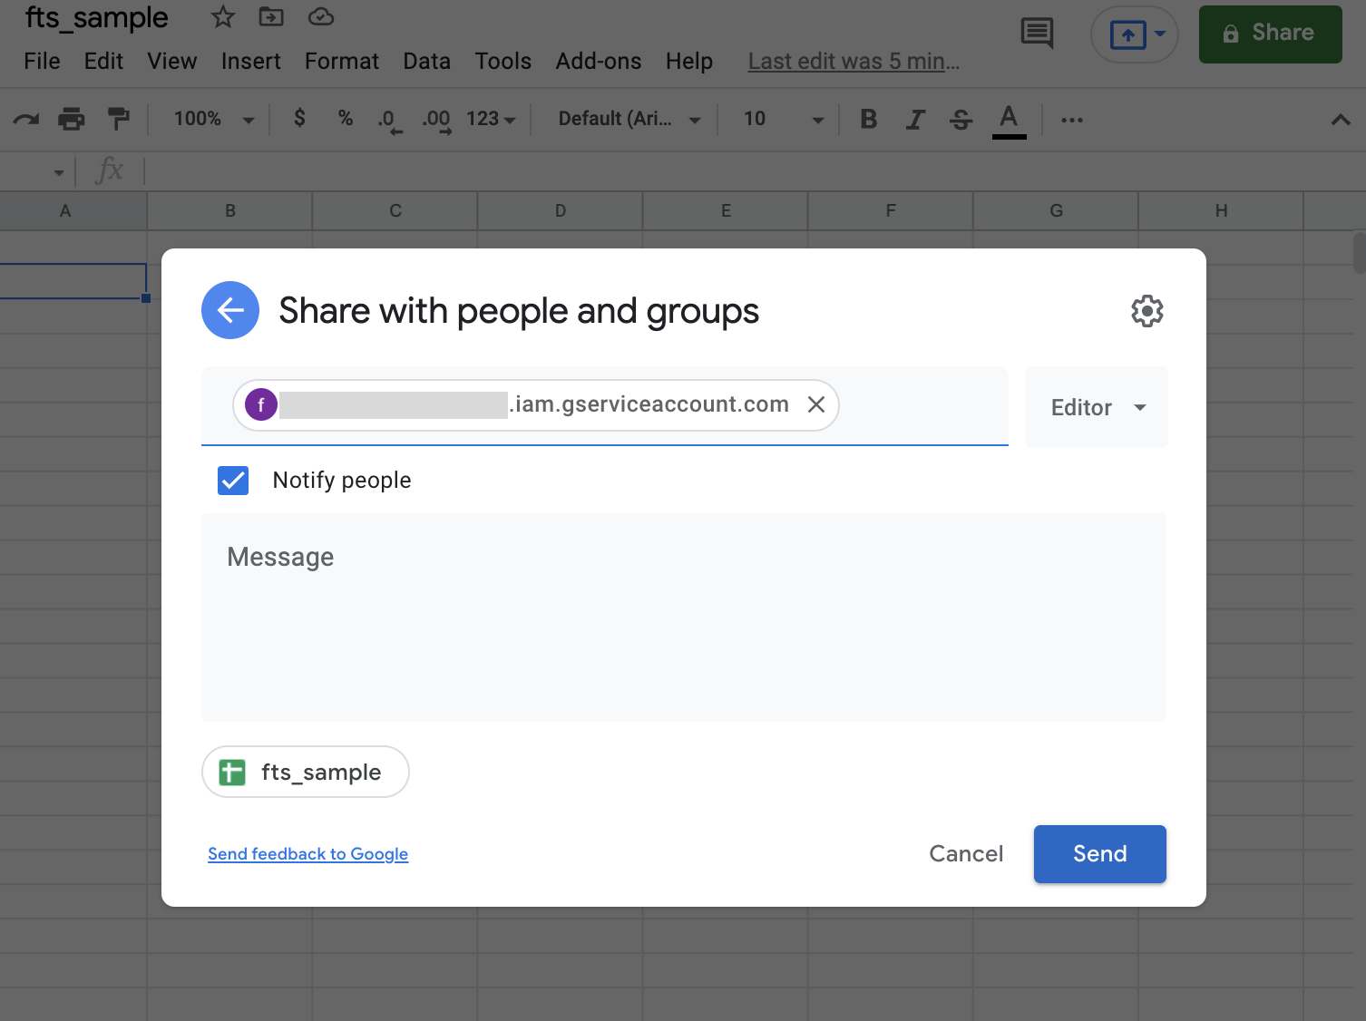
Task: Click the fts_sample file chip
Action: (306, 772)
